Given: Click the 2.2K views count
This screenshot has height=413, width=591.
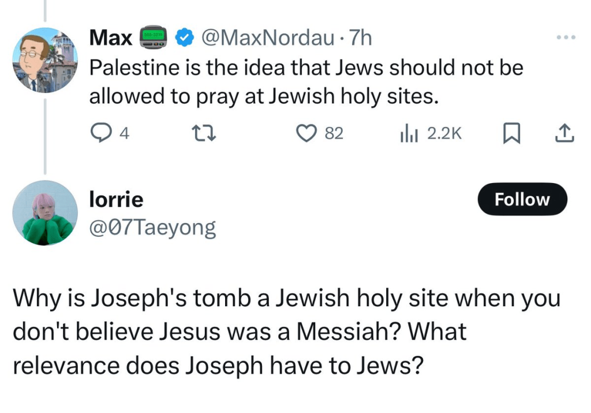Looking at the screenshot, I should [x=444, y=133].
